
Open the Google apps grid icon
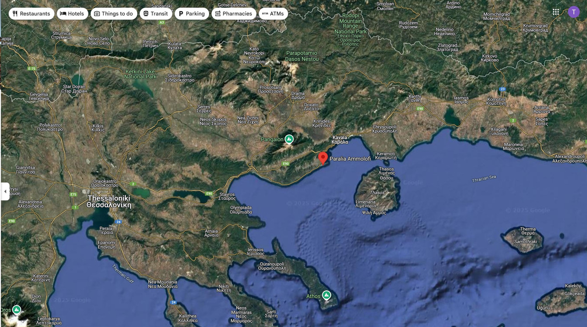click(x=556, y=12)
